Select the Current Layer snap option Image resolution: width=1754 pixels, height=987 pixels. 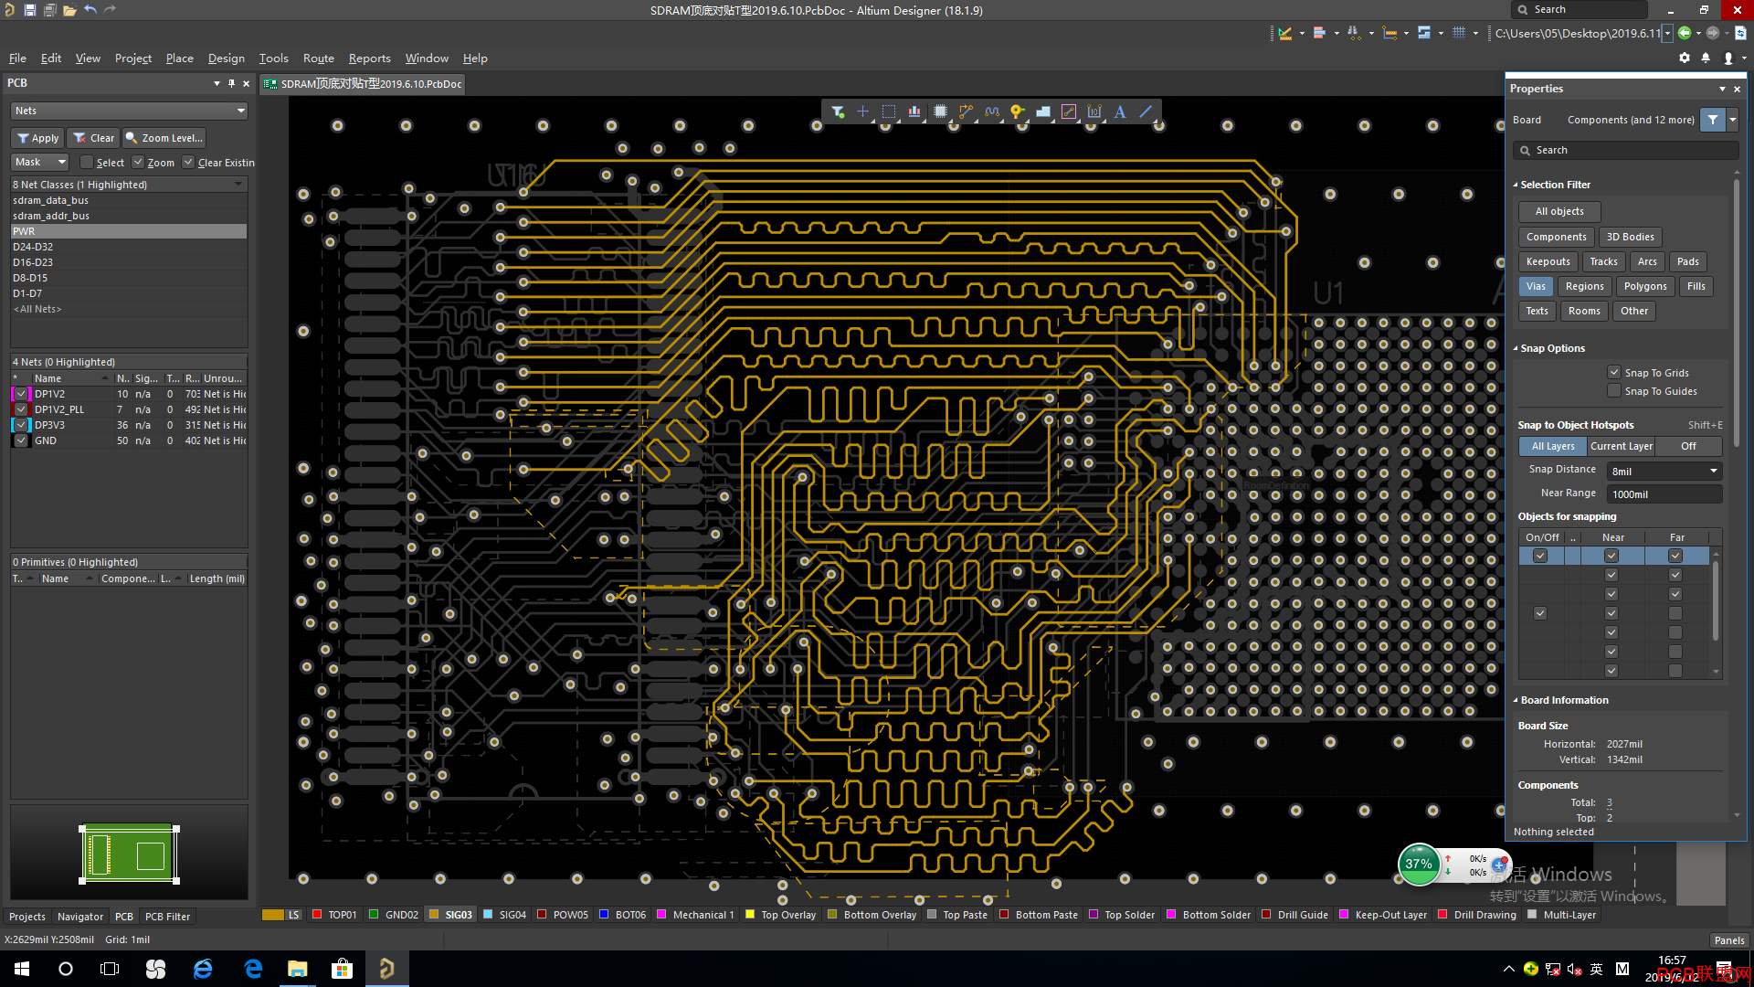[x=1621, y=446]
